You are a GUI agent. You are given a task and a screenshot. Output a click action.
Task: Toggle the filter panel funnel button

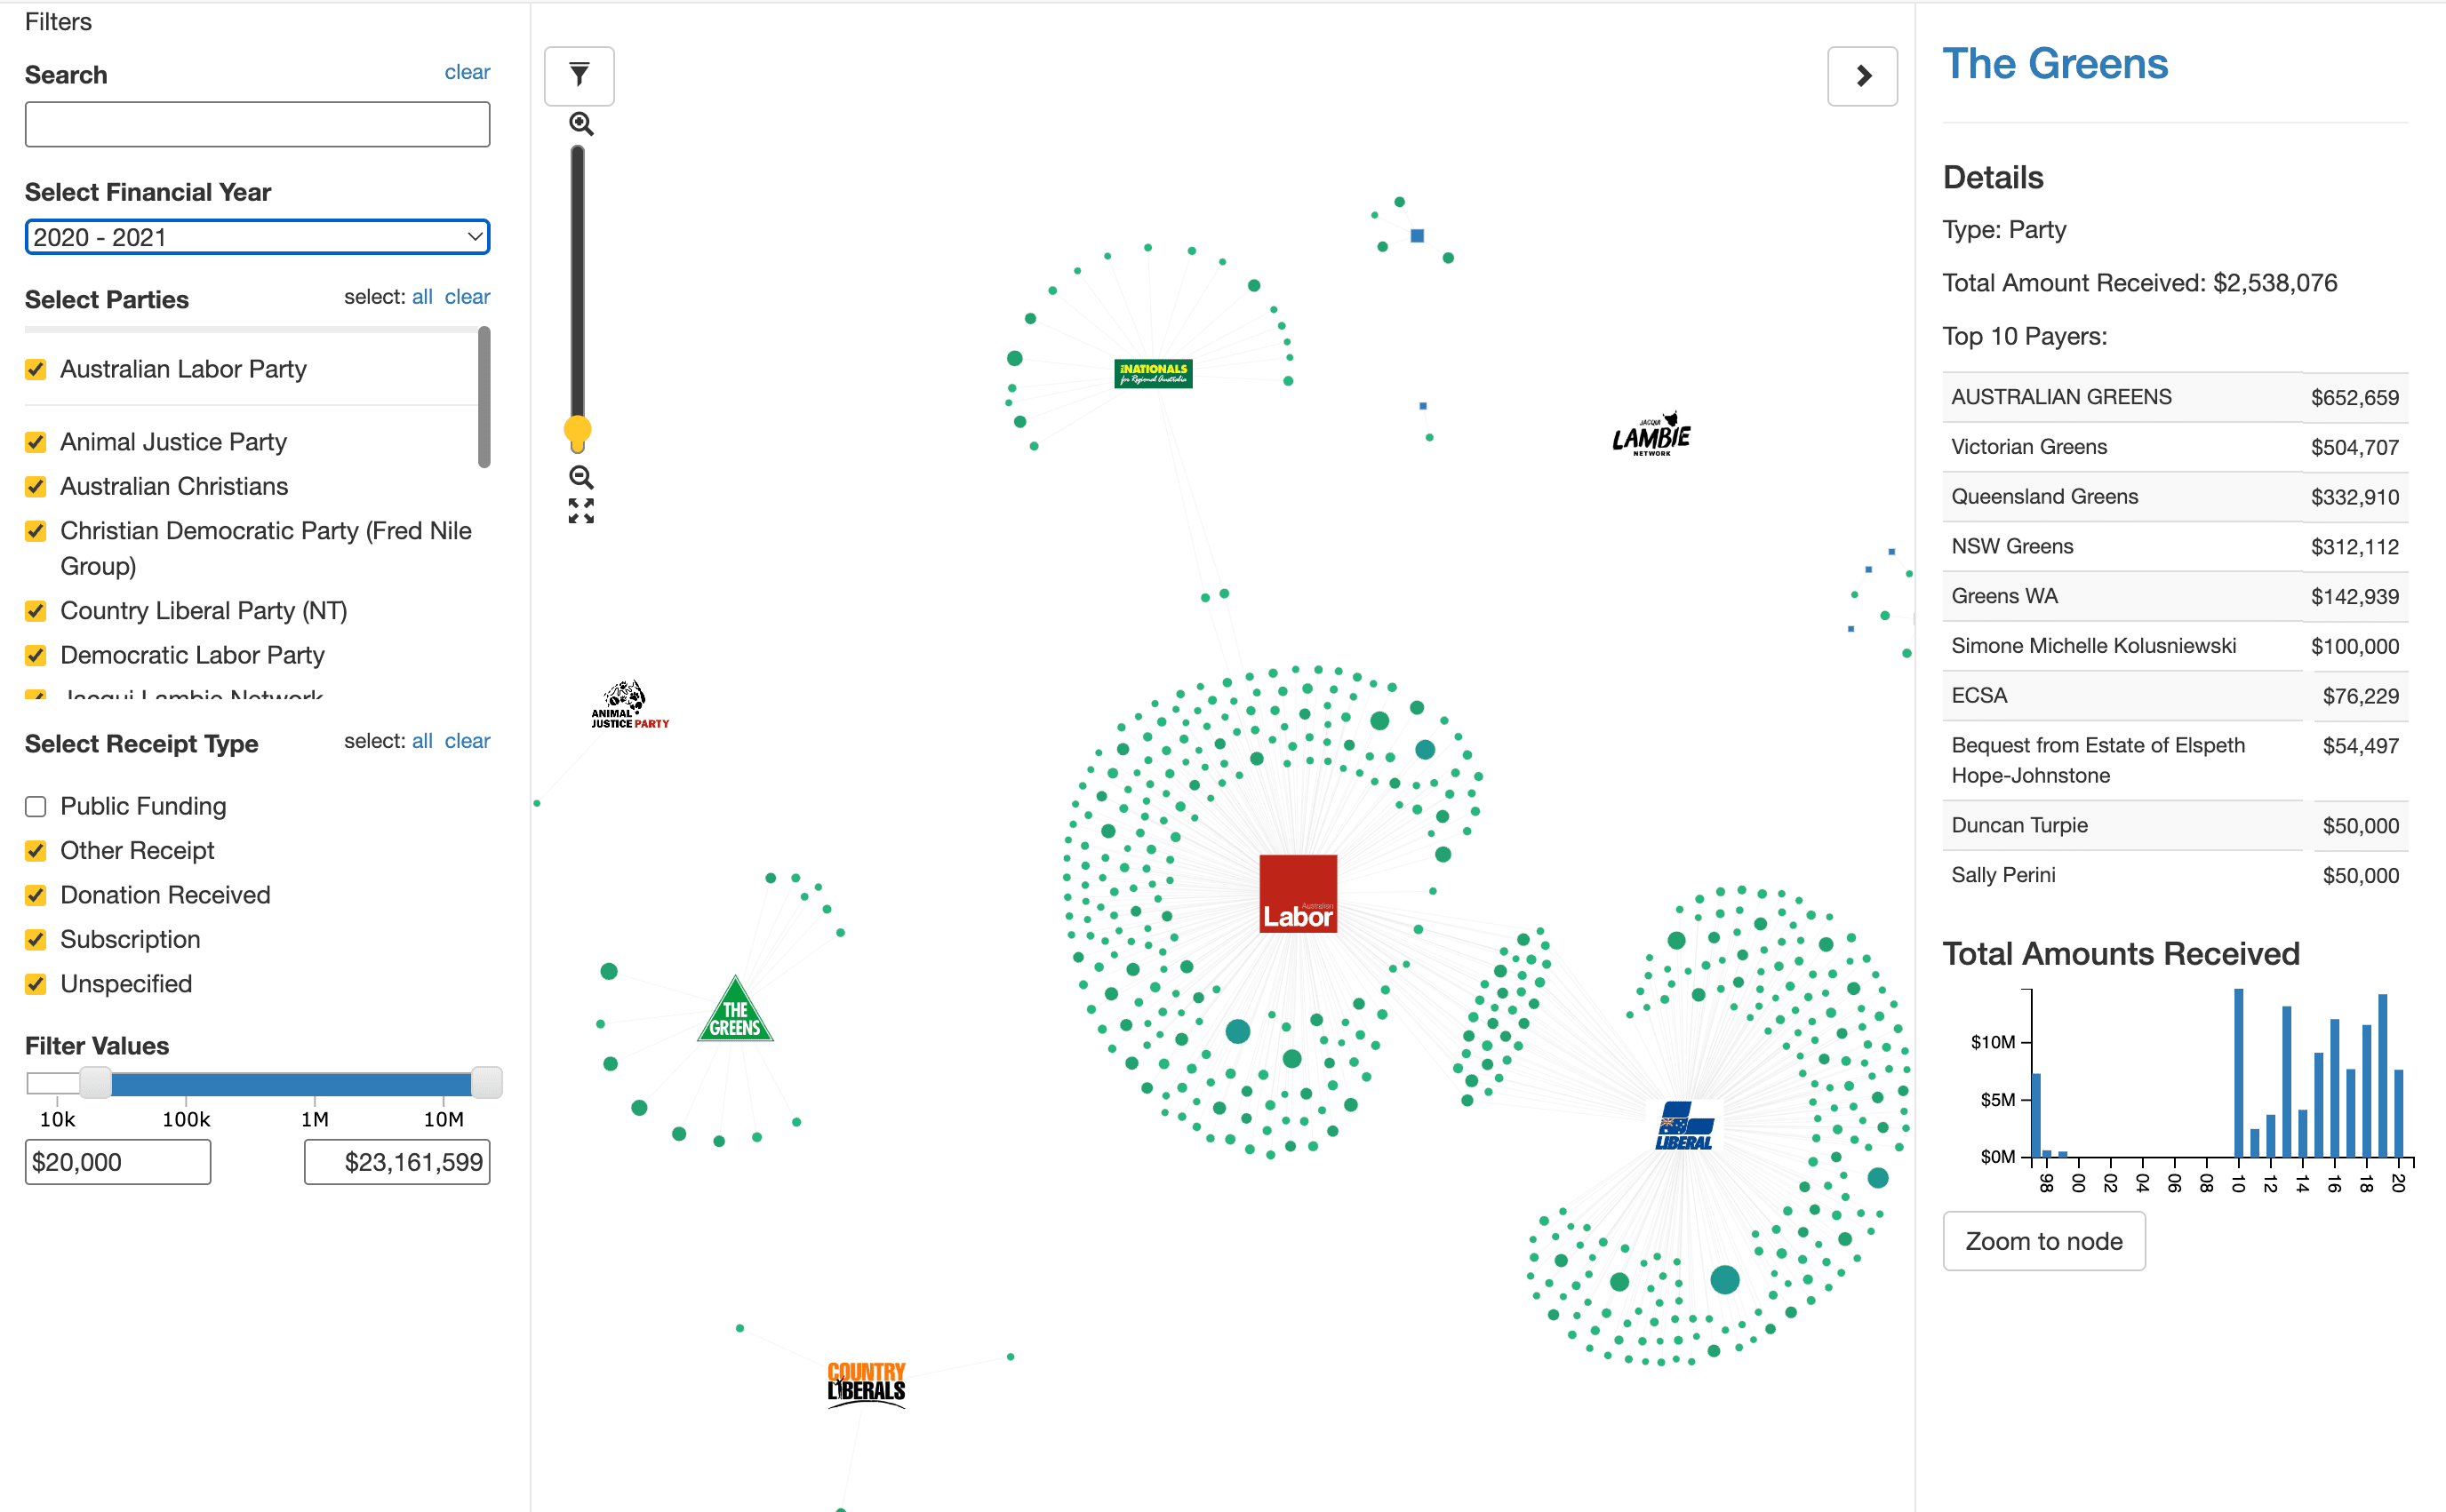pyautogui.click(x=580, y=76)
